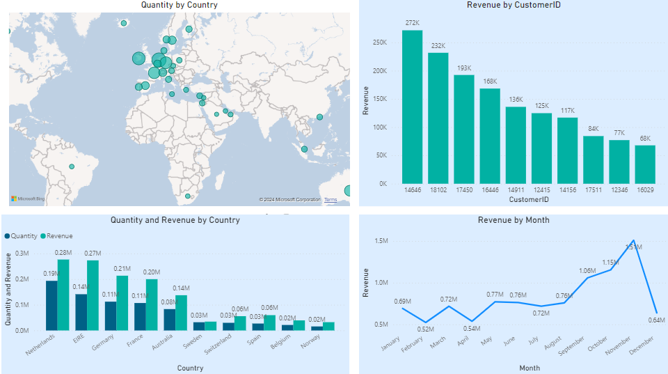Click the "Revenue by CustomerID" chart title

(x=513, y=5)
